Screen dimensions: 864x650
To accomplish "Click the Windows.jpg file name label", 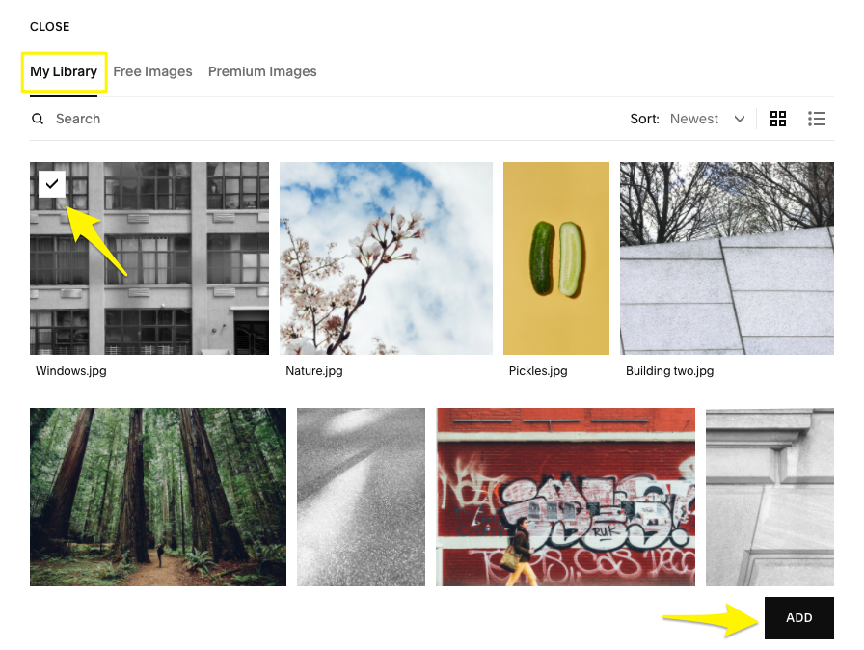I will click(x=71, y=371).
